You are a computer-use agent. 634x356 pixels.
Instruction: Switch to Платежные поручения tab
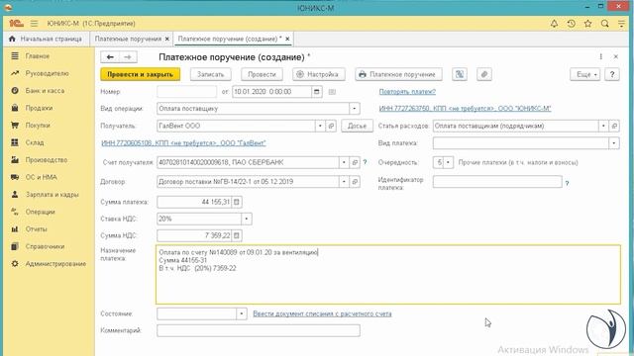tap(128, 39)
